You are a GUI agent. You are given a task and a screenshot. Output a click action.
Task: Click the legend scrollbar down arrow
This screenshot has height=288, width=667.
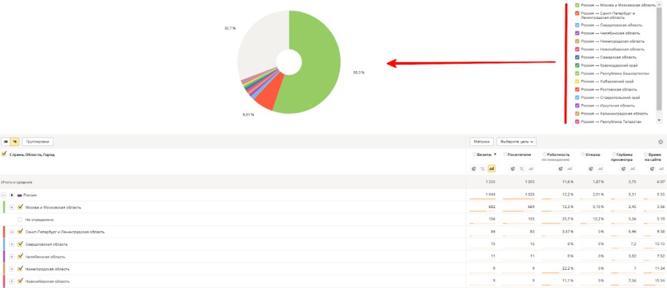click(x=659, y=122)
